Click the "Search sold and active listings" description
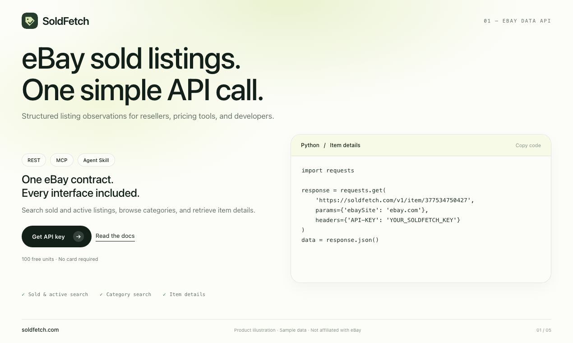The image size is (573, 343). point(139,210)
